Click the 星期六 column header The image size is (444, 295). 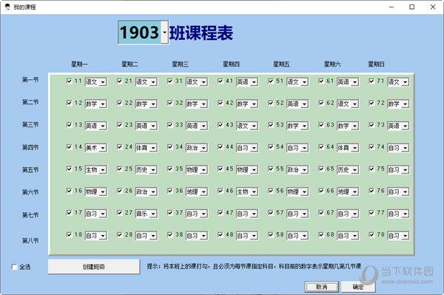pyautogui.click(x=332, y=64)
